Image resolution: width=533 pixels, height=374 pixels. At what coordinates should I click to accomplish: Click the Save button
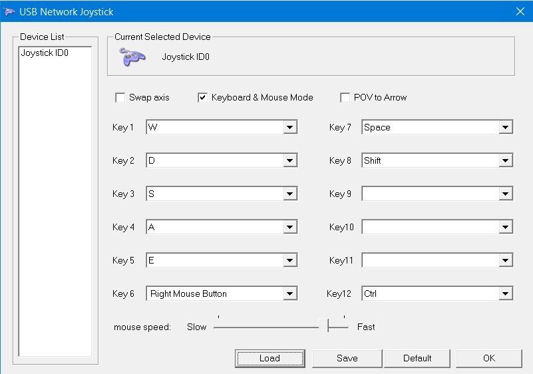[347, 358]
